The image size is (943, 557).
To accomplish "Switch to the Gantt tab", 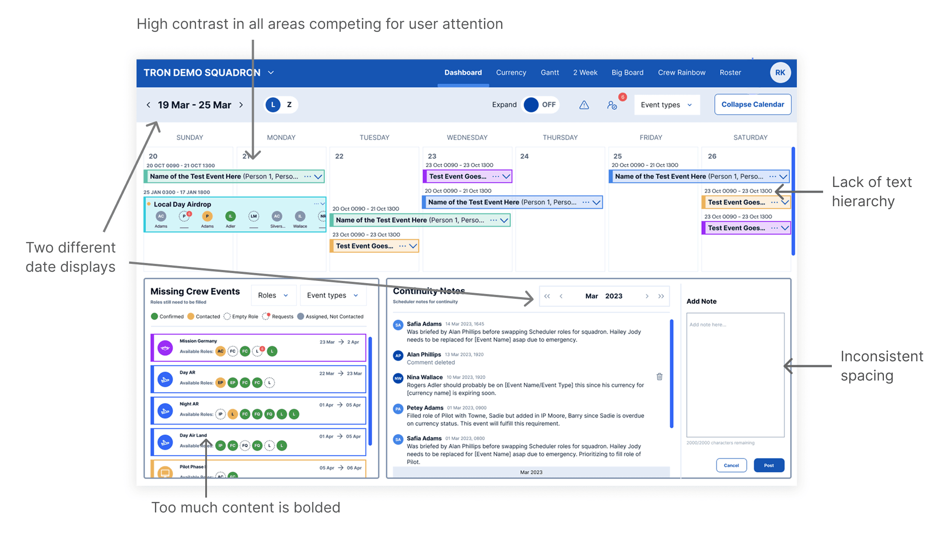I will tap(550, 73).
